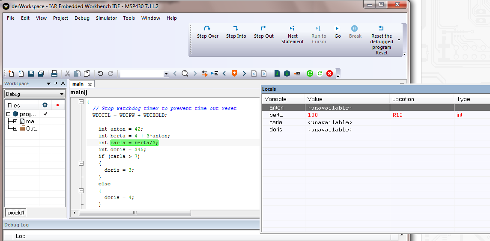Open the debug toolbar overflow options arrow
490x241 pixels.
click(x=404, y=54)
